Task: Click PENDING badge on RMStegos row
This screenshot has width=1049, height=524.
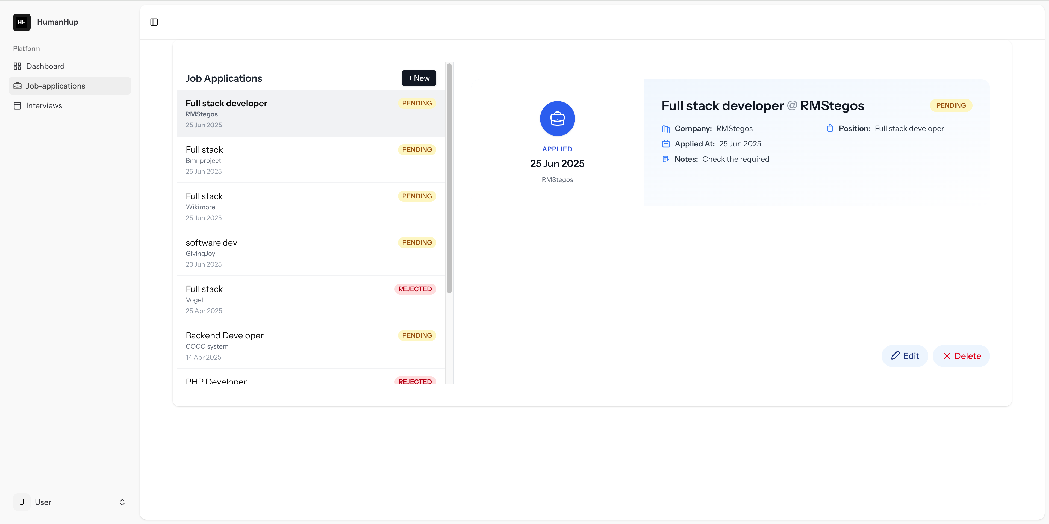Action: (417, 103)
